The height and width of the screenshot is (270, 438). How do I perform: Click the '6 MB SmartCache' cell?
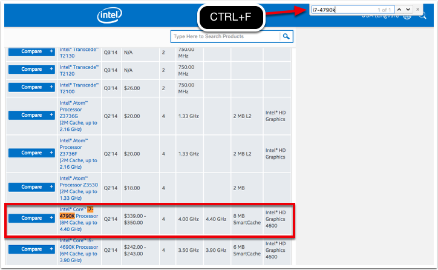(247, 251)
